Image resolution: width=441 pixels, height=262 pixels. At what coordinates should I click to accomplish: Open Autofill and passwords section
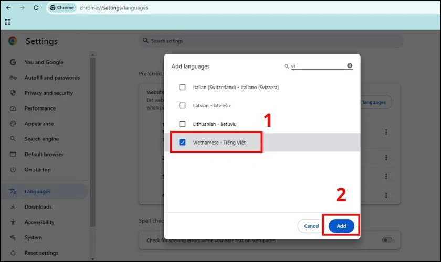tap(52, 78)
